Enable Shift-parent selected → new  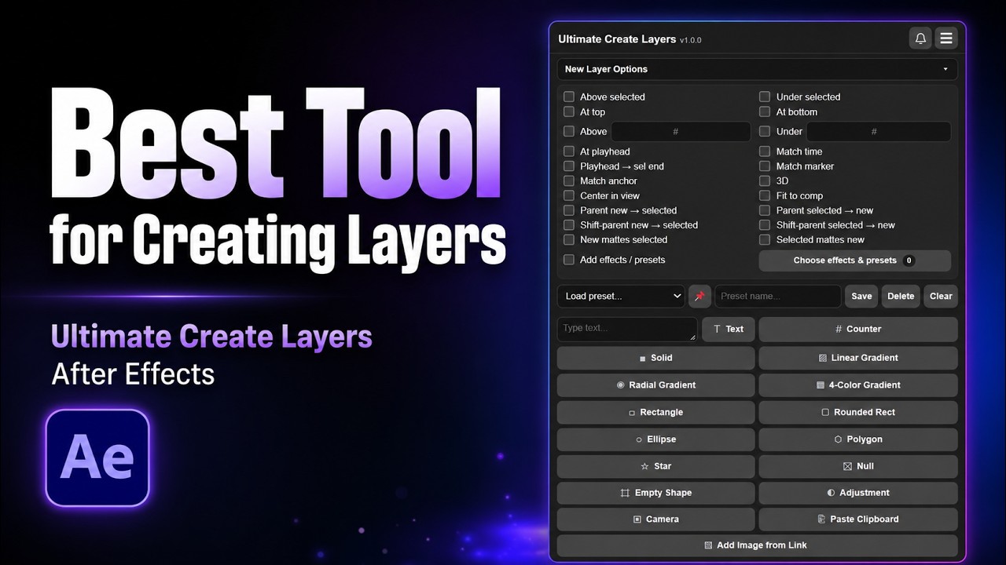pyautogui.click(x=765, y=225)
